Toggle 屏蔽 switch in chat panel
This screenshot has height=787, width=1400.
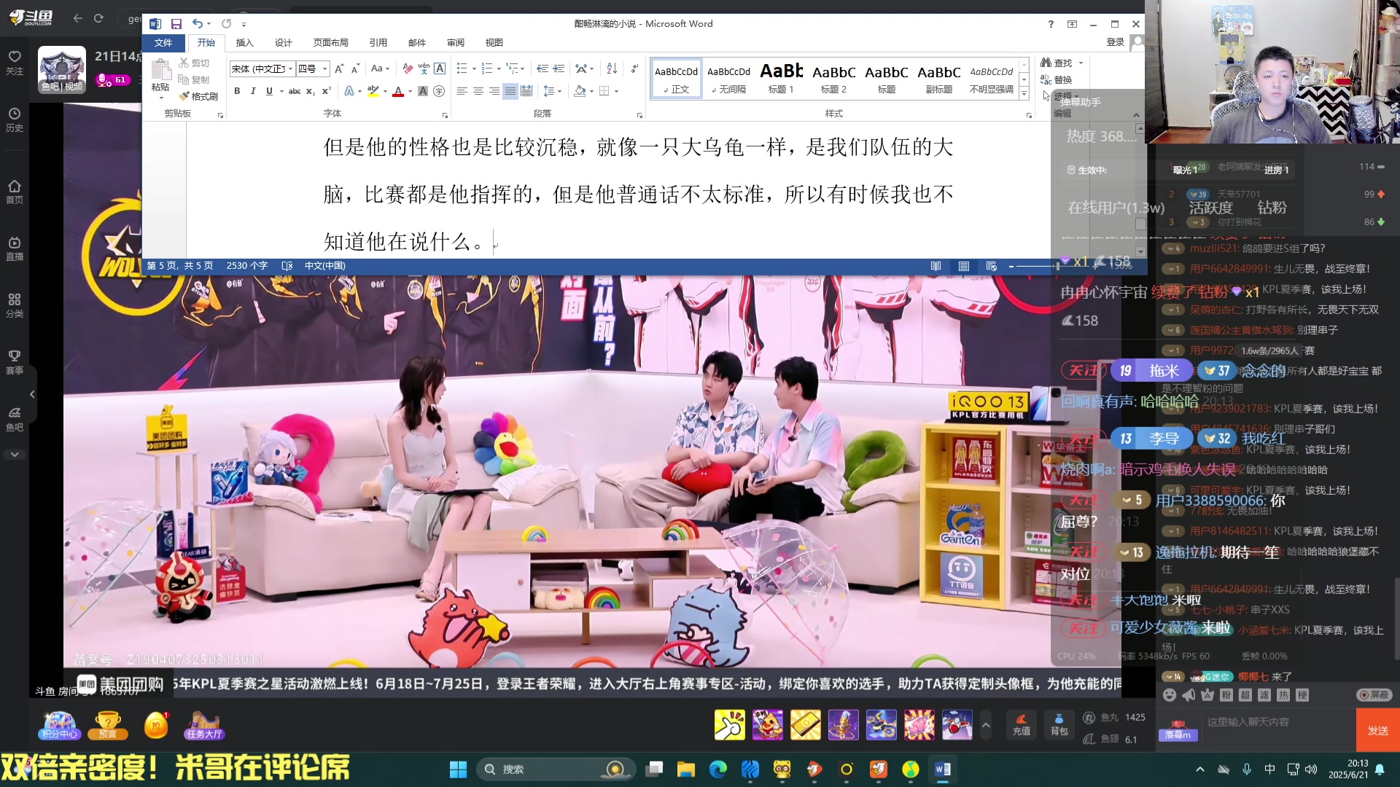pos(1374,695)
